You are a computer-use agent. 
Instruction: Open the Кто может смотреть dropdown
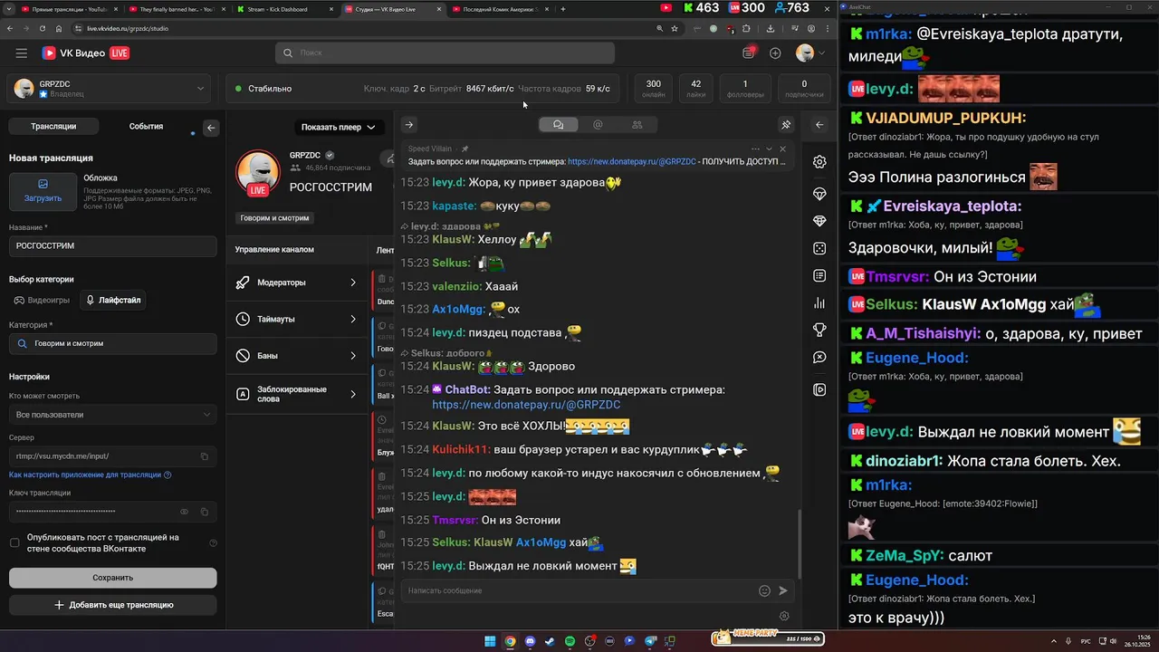113,415
